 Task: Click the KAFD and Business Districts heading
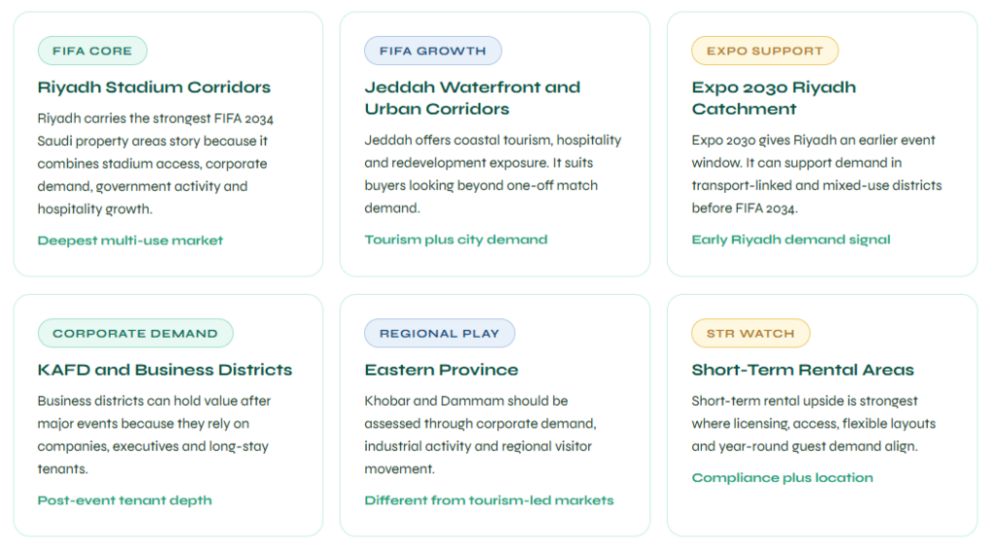coord(165,370)
